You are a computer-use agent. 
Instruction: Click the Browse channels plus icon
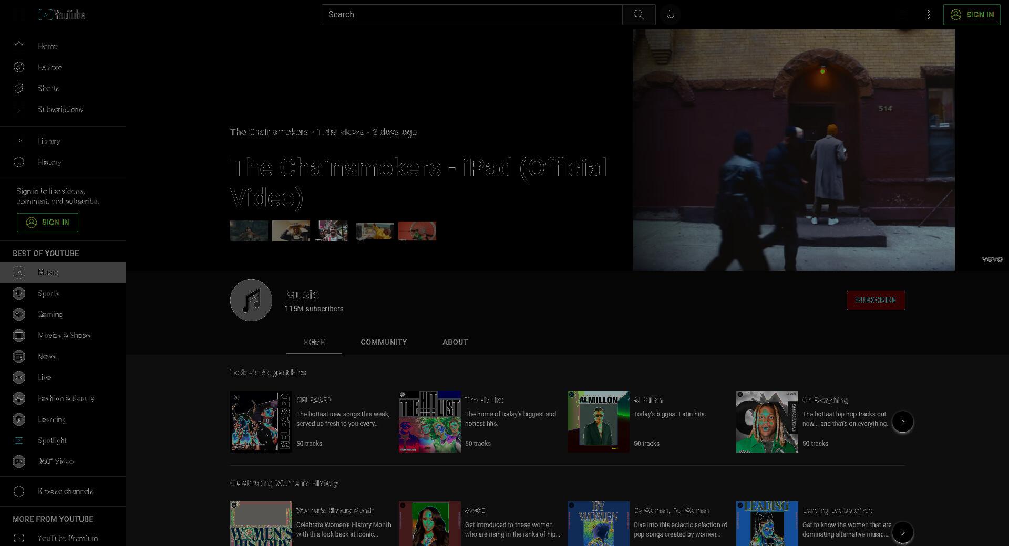(x=19, y=491)
